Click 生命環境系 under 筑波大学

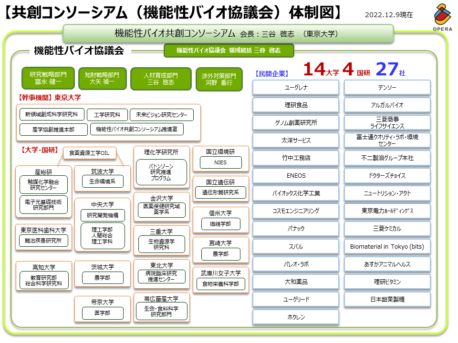[103, 182]
